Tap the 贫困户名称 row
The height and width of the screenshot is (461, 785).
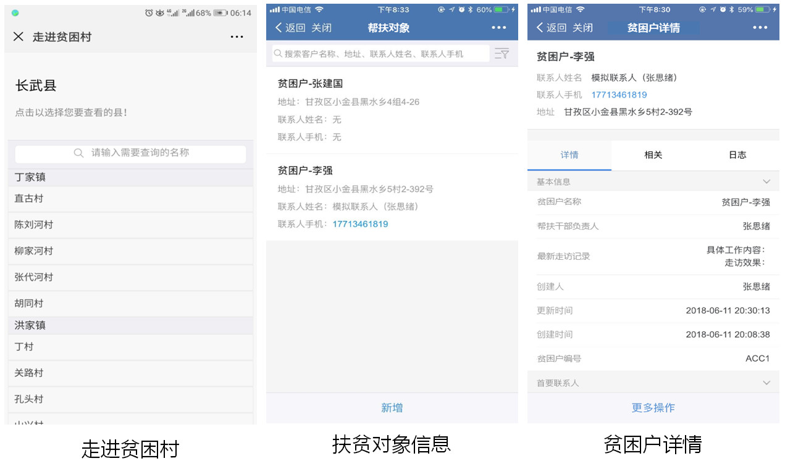click(x=653, y=202)
